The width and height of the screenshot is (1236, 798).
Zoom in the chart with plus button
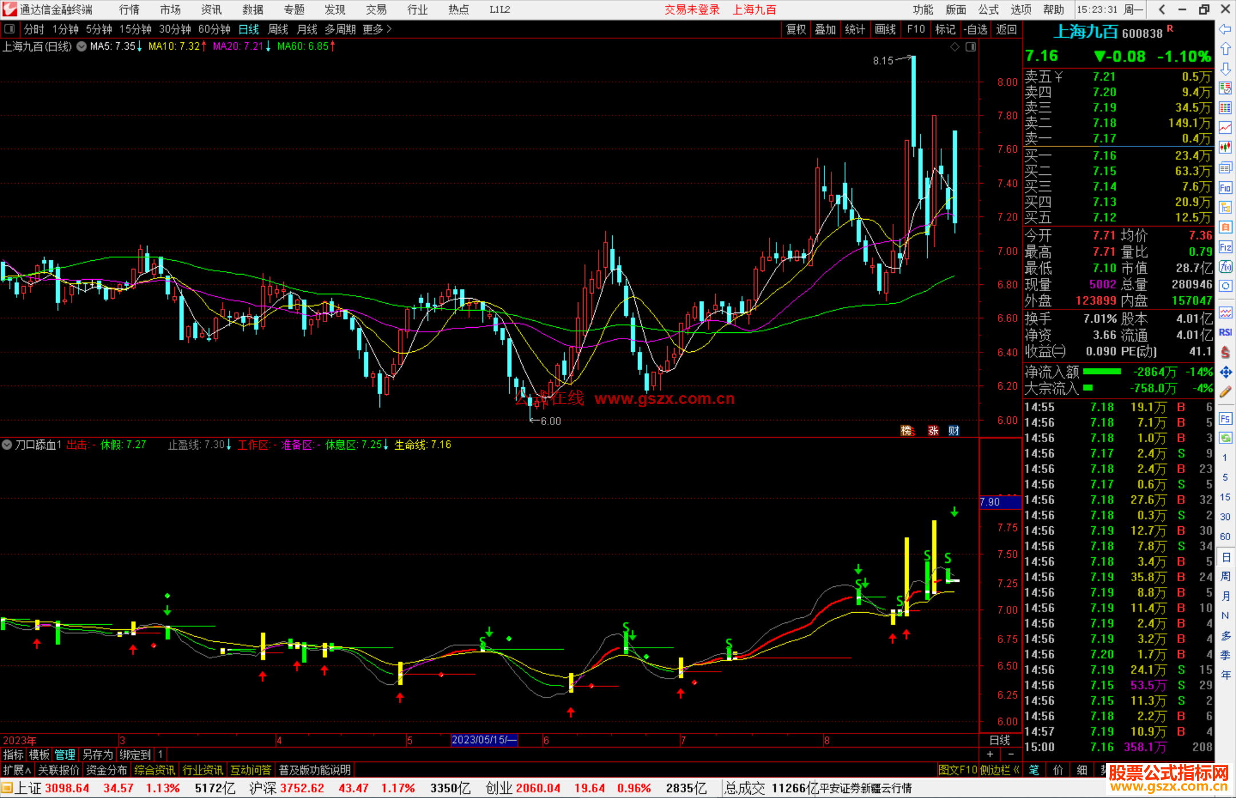click(x=990, y=755)
